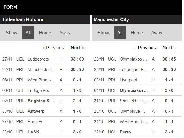Click the Sheffield United fixture on 31/10

coord(133,101)
